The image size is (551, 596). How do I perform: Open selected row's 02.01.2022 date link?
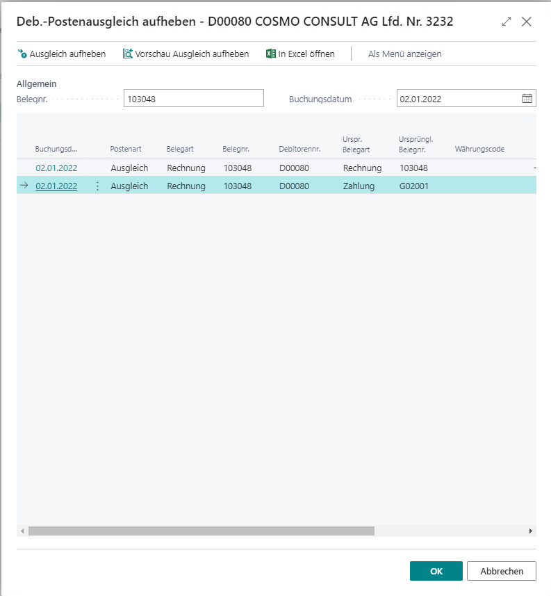coord(56,186)
